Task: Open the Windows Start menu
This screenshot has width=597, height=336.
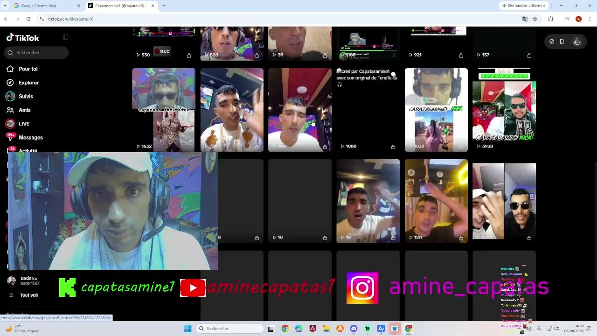Action: tap(187, 329)
